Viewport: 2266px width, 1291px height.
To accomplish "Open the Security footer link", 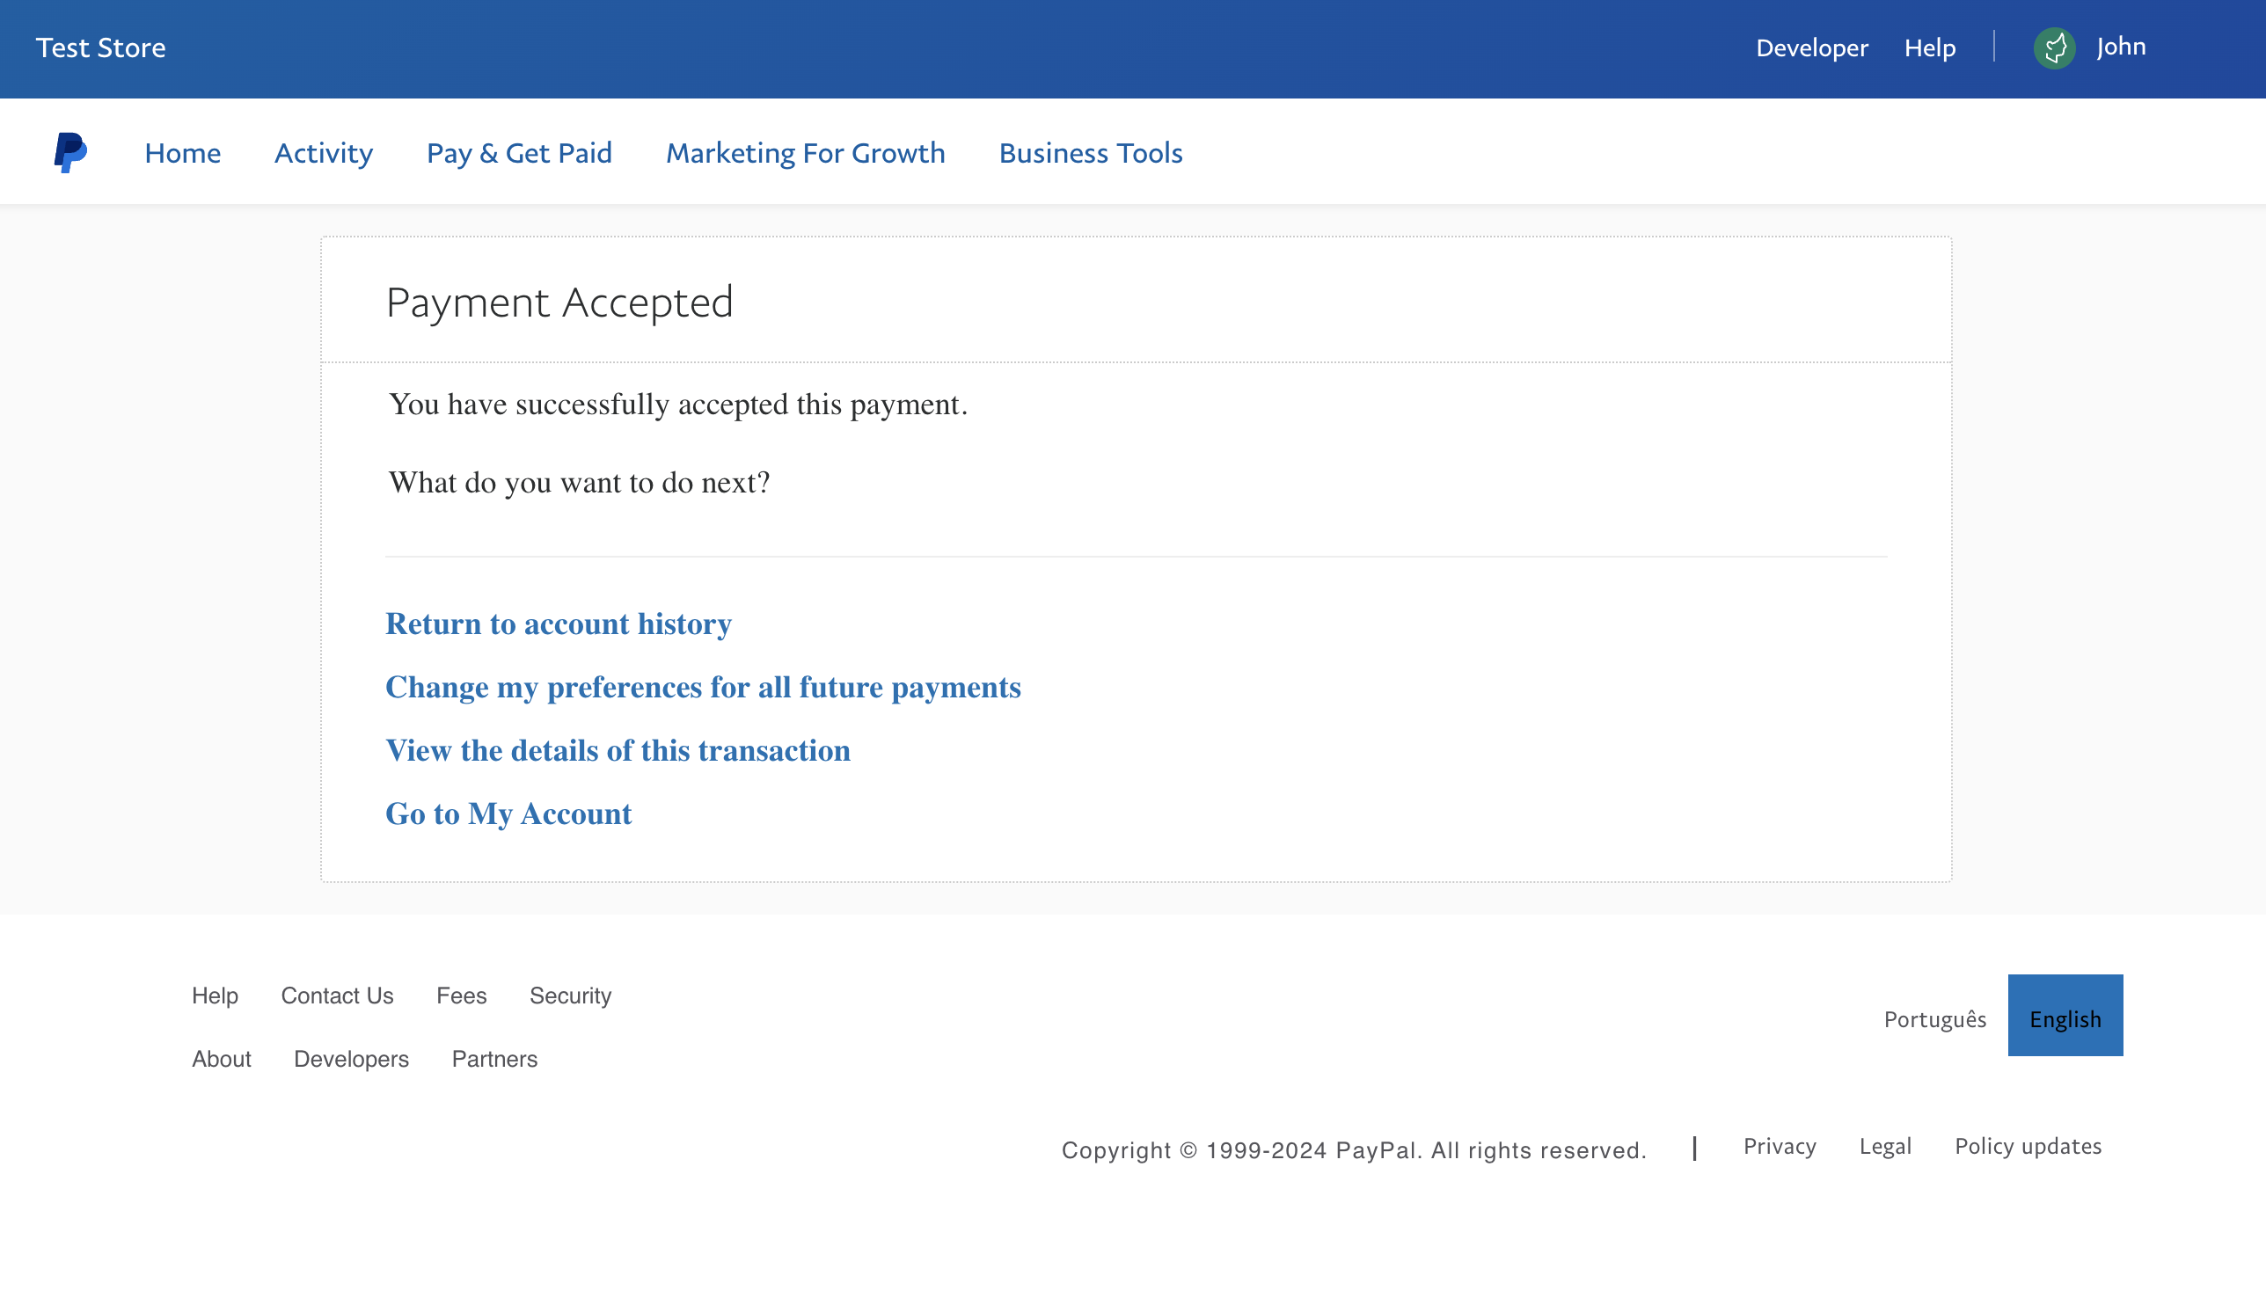I will pos(570,996).
